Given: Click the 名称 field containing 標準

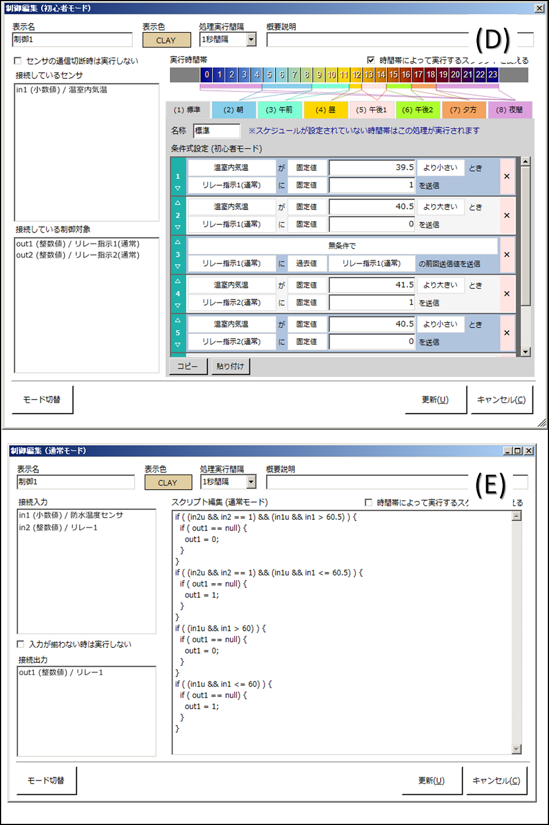Looking at the screenshot, I should pyautogui.click(x=217, y=131).
